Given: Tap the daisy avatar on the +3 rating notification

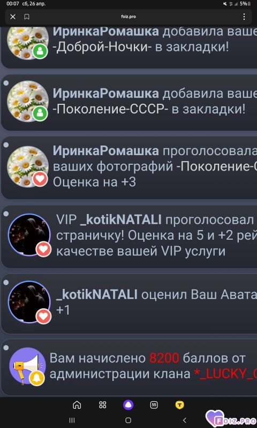Looking at the screenshot, I should click(x=28, y=166).
